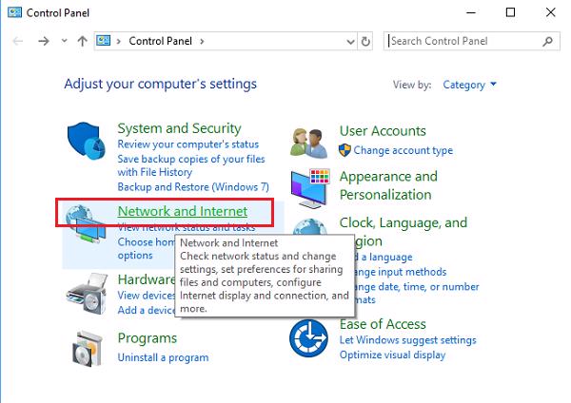Image resolution: width=571 pixels, height=403 pixels.
Task: Click Review your computer's status link
Action: (x=189, y=144)
